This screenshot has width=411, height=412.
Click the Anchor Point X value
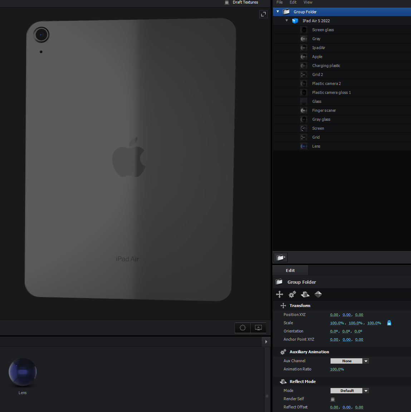pos(334,340)
